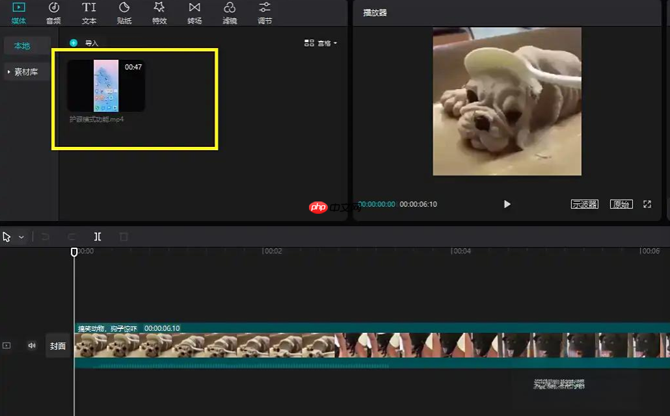Screen dimensions: 670x416
Task: Open the 转场 Transitions panel
Action: click(x=194, y=13)
